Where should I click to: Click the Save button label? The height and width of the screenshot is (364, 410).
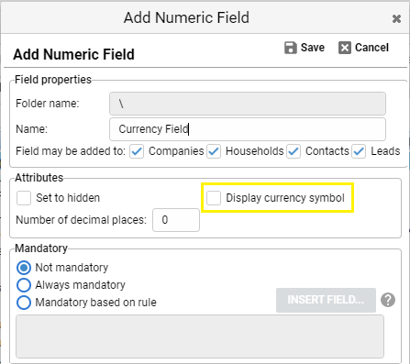(313, 48)
